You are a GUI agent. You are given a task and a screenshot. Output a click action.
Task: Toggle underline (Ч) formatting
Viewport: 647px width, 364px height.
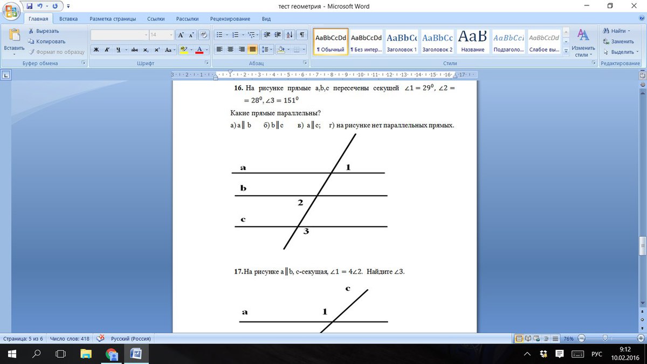tap(118, 50)
